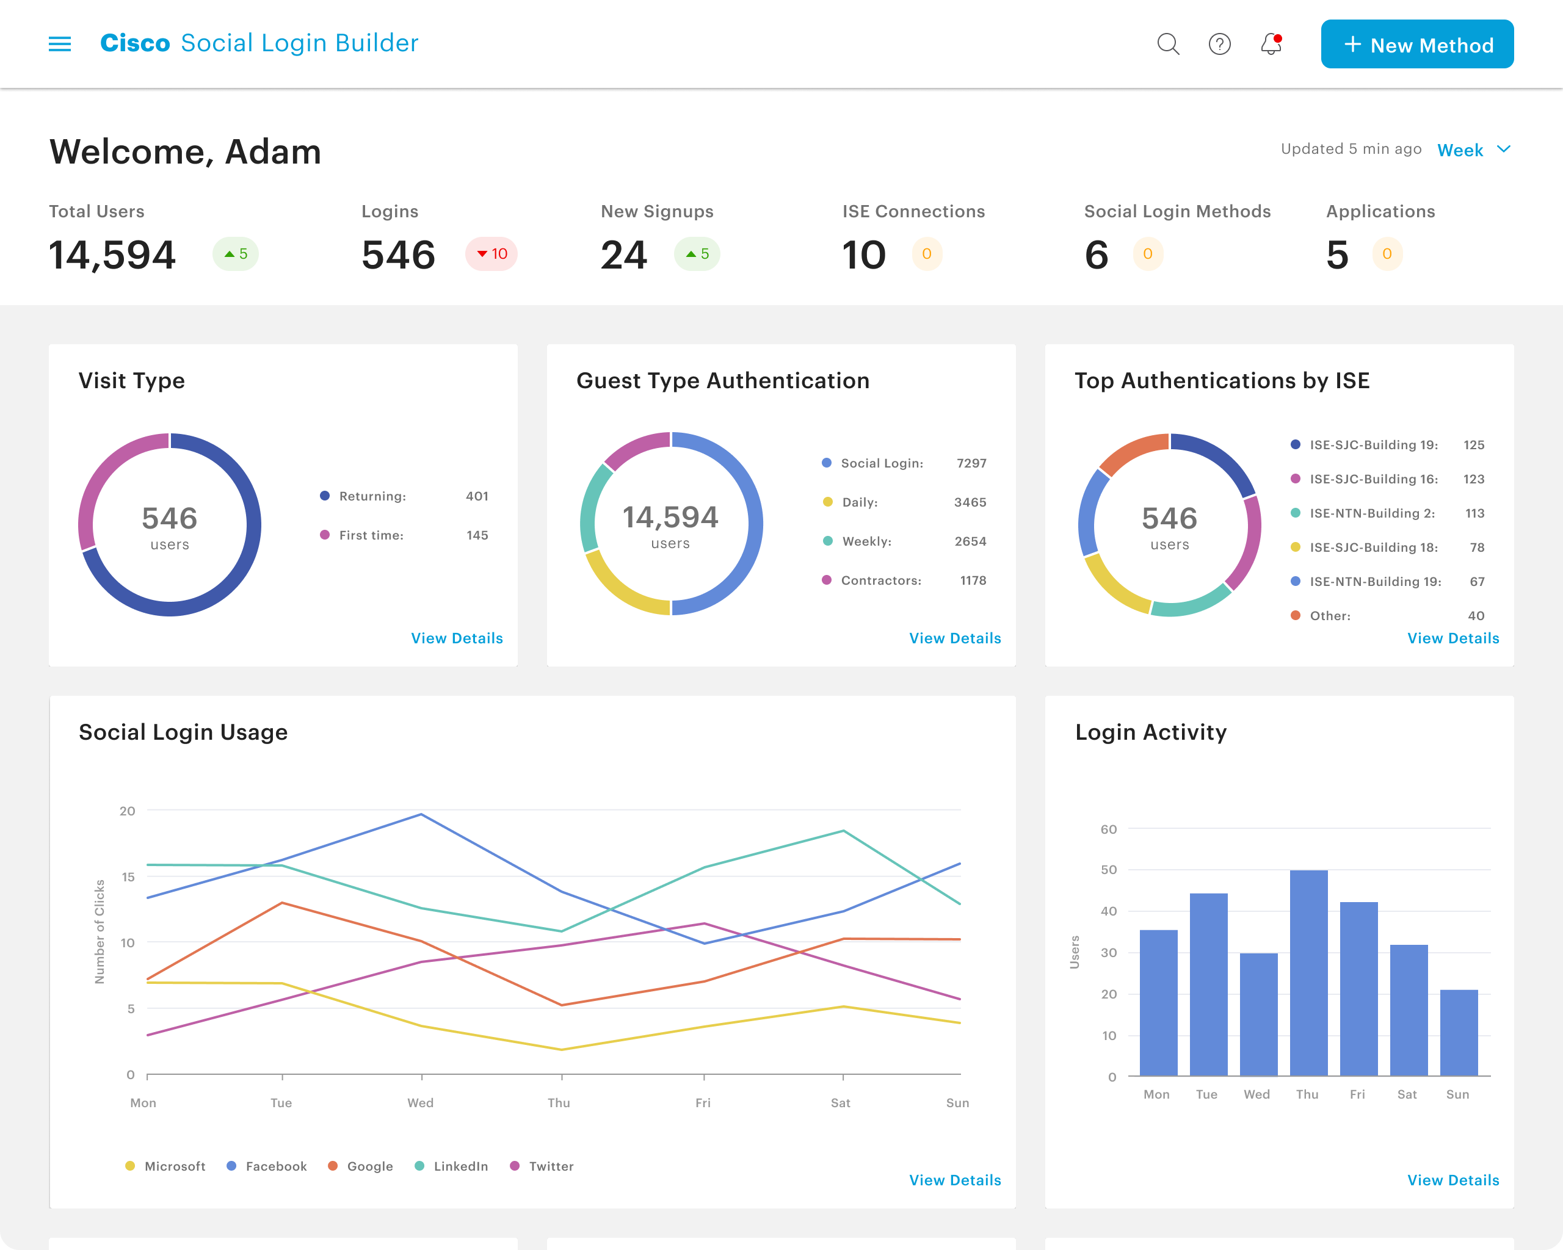Toggle LinkedIn series in usage legend

(451, 1166)
